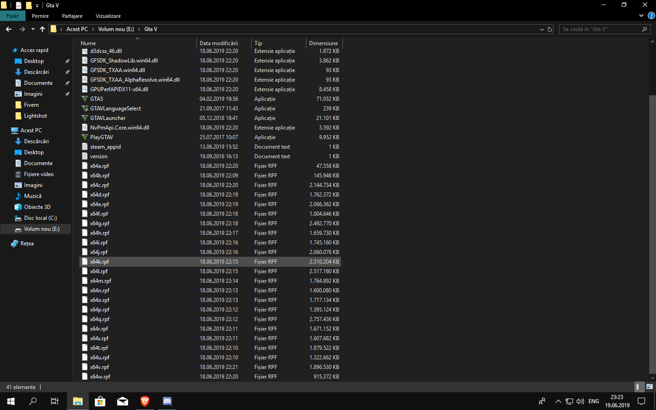Click the steam_appid text file icon
Viewport: 656px width, 410px height.
85,147
